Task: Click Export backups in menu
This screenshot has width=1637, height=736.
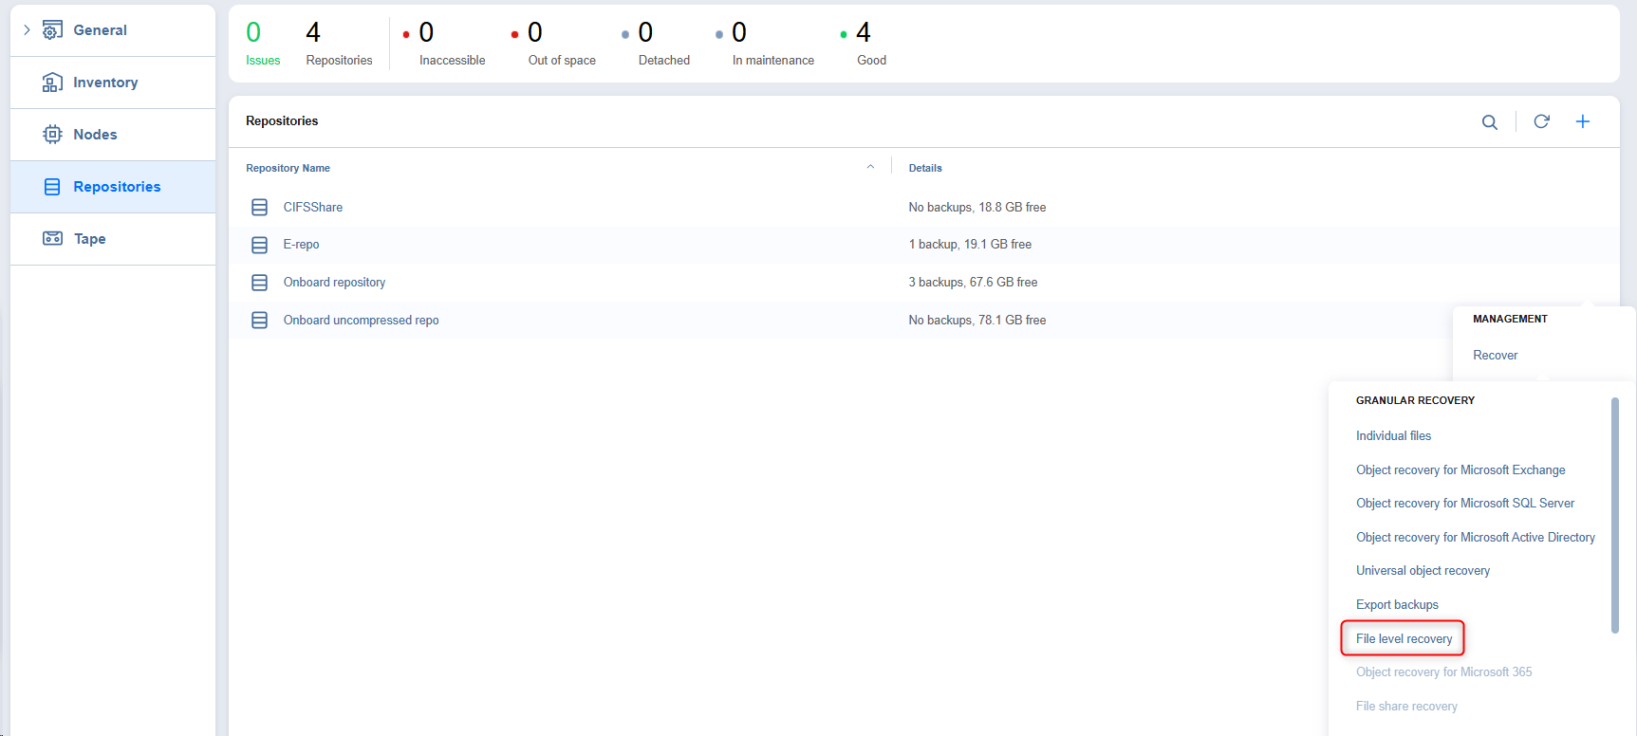Action: [x=1397, y=604]
